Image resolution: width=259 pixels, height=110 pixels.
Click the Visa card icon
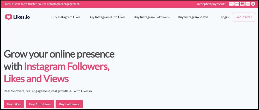237,4
